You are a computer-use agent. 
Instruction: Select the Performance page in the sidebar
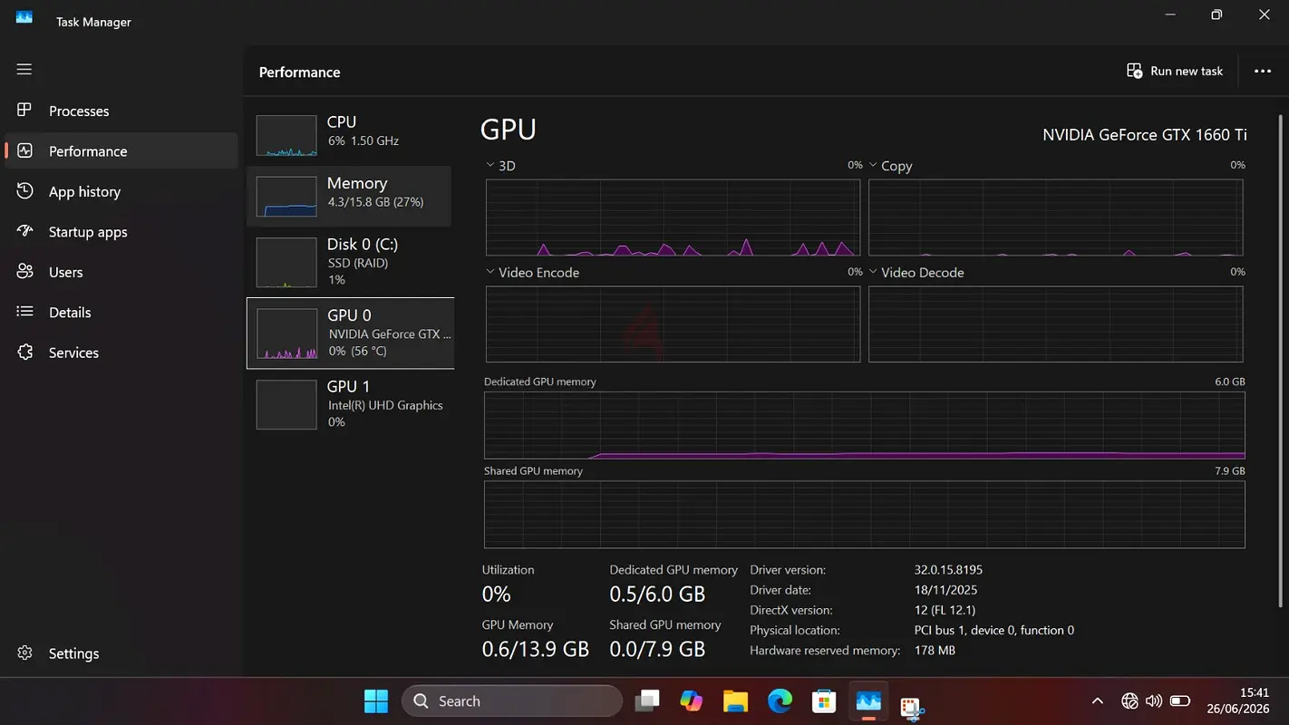pyautogui.click(x=121, y=150)
